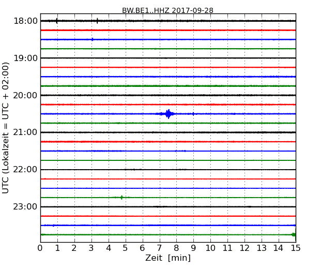336x269 pixels.
Task: Click the black spike near minute 3.3 on 18:00 trace
Action: click(x=97, y=21)
